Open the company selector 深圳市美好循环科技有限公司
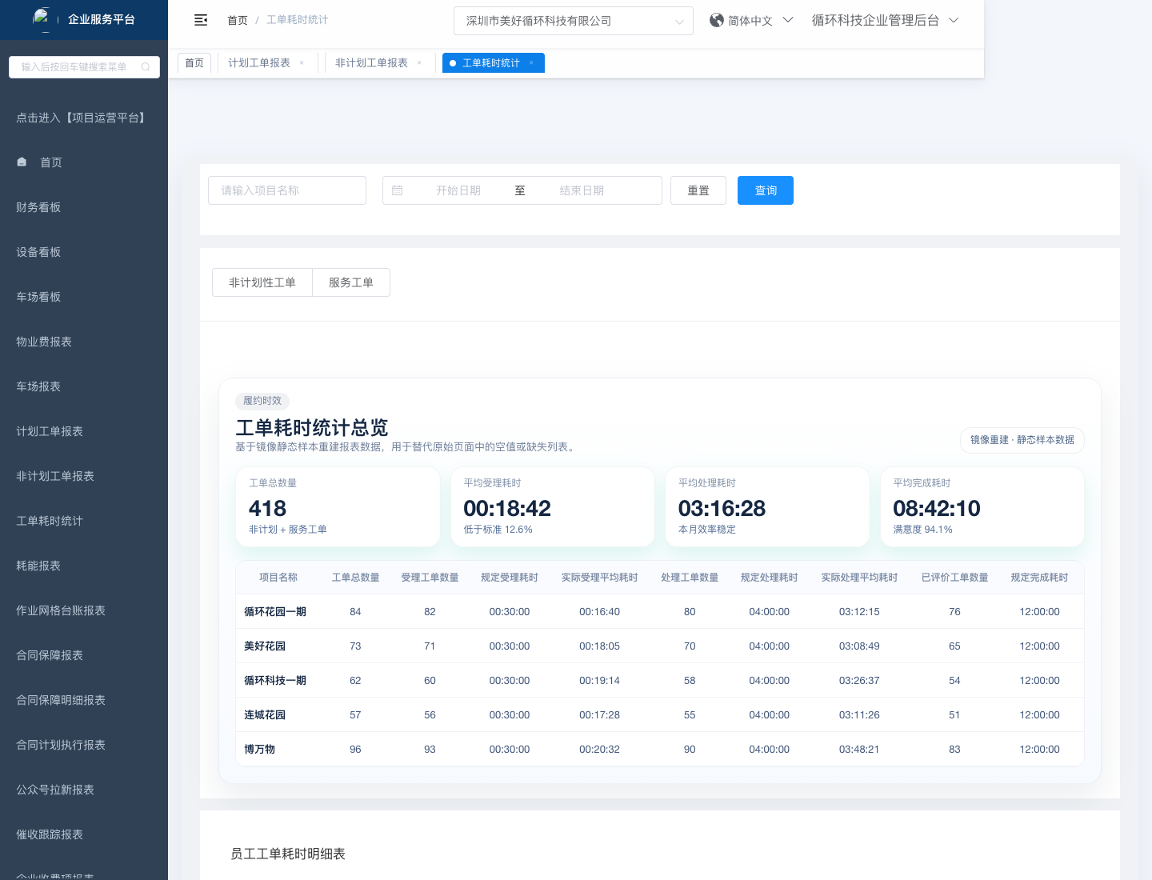This screenshot has height=880, width=1152. click(573, 21)
